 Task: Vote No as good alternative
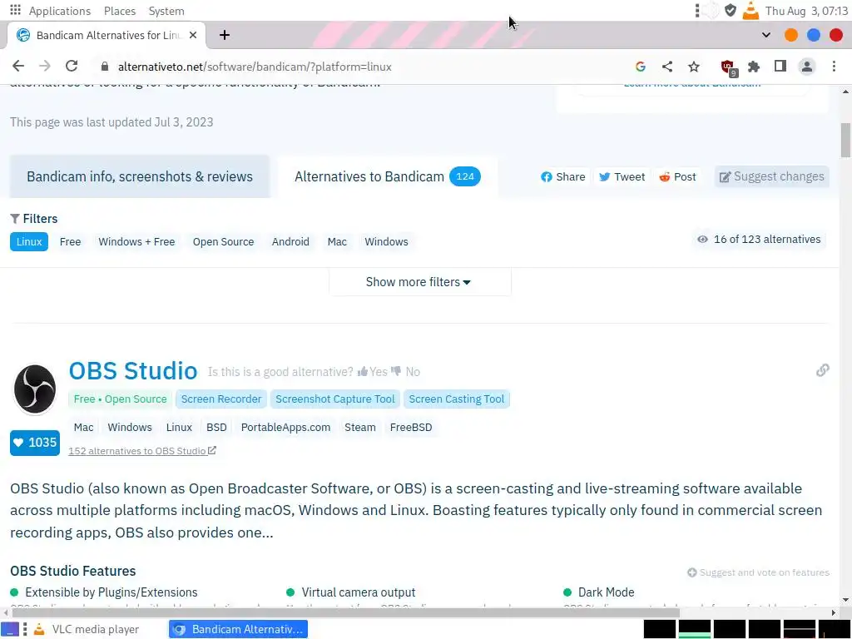pyautogui.click(x=405, y=372)
